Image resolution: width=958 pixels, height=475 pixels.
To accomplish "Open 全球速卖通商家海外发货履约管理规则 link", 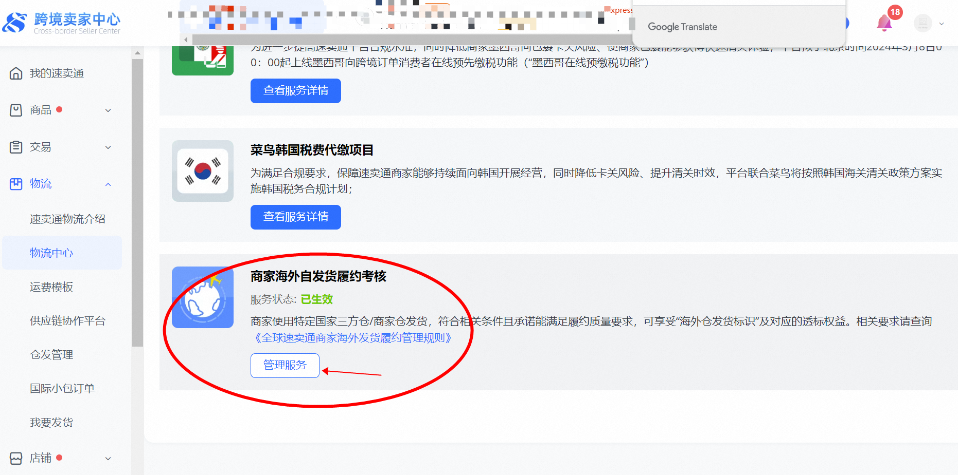I will 353,338.
